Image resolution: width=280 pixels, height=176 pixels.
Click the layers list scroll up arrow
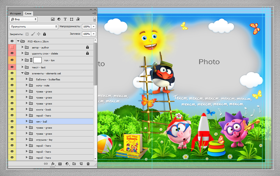(x=95, y=40)
